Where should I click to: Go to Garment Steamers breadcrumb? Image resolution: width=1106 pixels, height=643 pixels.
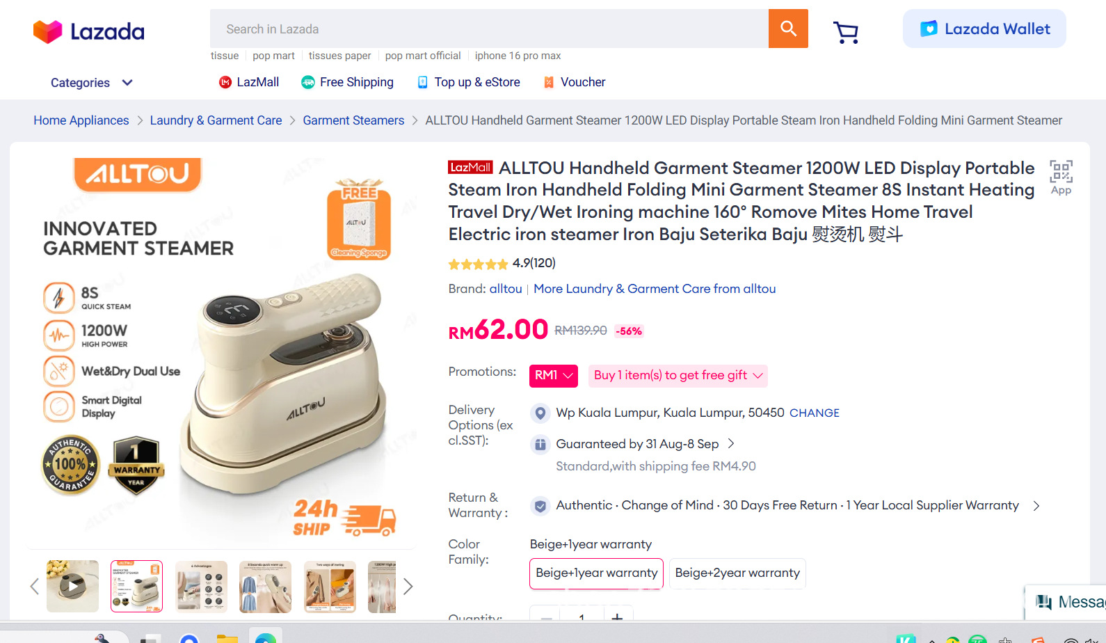353,120
